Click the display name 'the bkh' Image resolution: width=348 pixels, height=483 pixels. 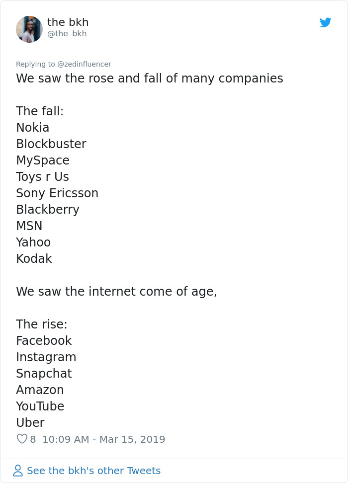tap(68, 22)
